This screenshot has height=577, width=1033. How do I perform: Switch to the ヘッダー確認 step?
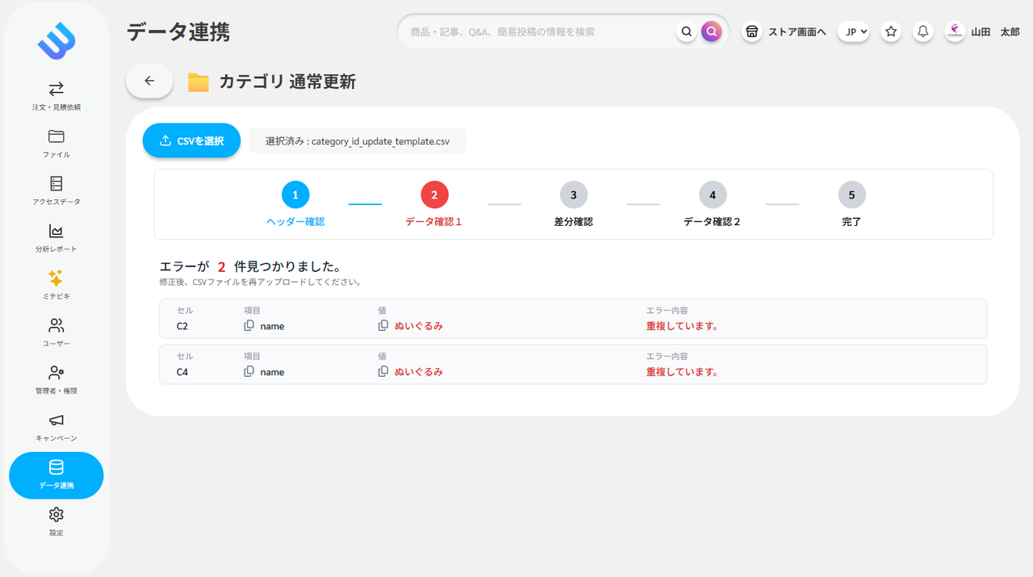click(295, 194)
